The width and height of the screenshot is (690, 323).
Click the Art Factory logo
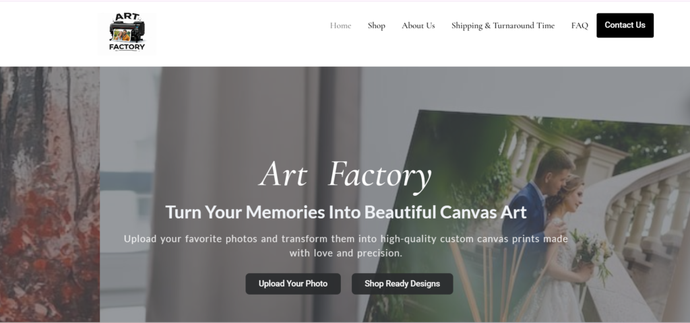tap(127, 34)
